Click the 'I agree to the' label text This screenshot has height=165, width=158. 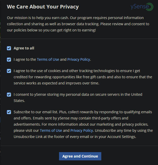coord(25,59)
